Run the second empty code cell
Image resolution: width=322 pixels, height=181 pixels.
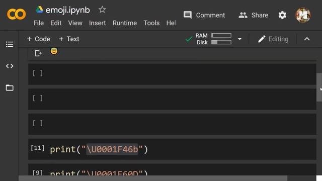(38, 98)
